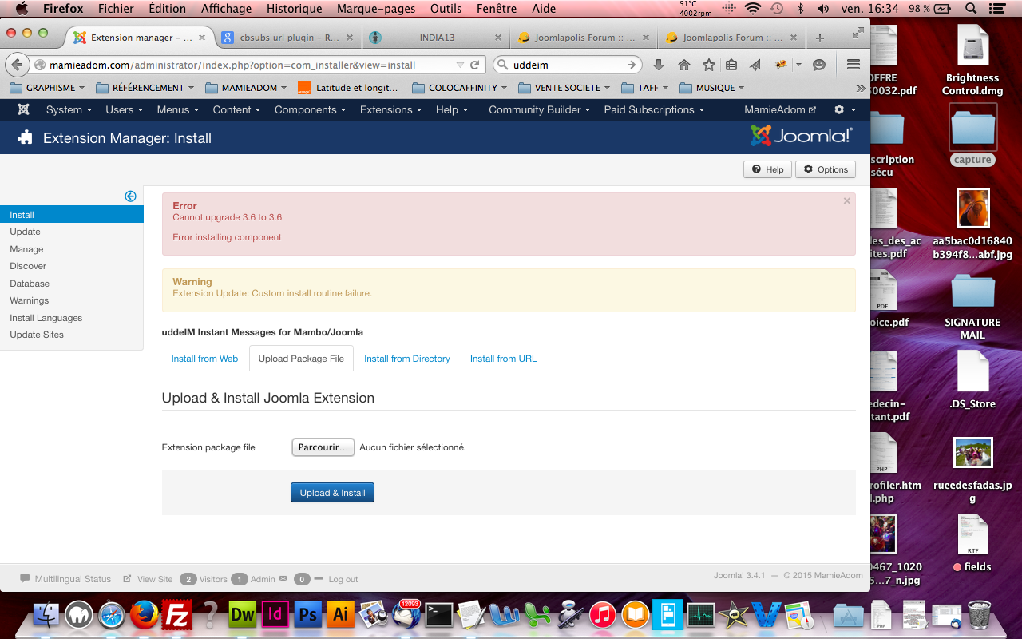Open the Joomla logo control panel menu
Image resolution: width=1022 pixels, height=639 pixels.
pos(23,109)
